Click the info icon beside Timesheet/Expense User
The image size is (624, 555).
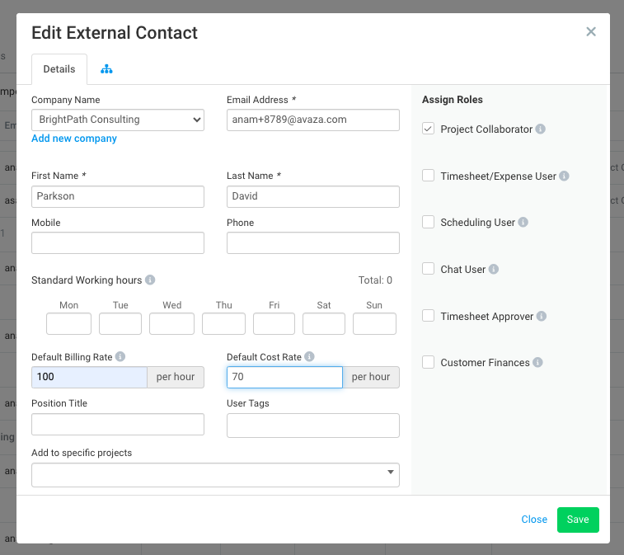tap(564, 176)
